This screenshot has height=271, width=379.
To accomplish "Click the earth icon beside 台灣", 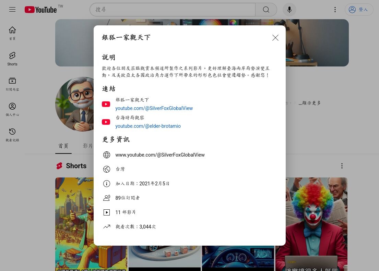I will point(107,169).
